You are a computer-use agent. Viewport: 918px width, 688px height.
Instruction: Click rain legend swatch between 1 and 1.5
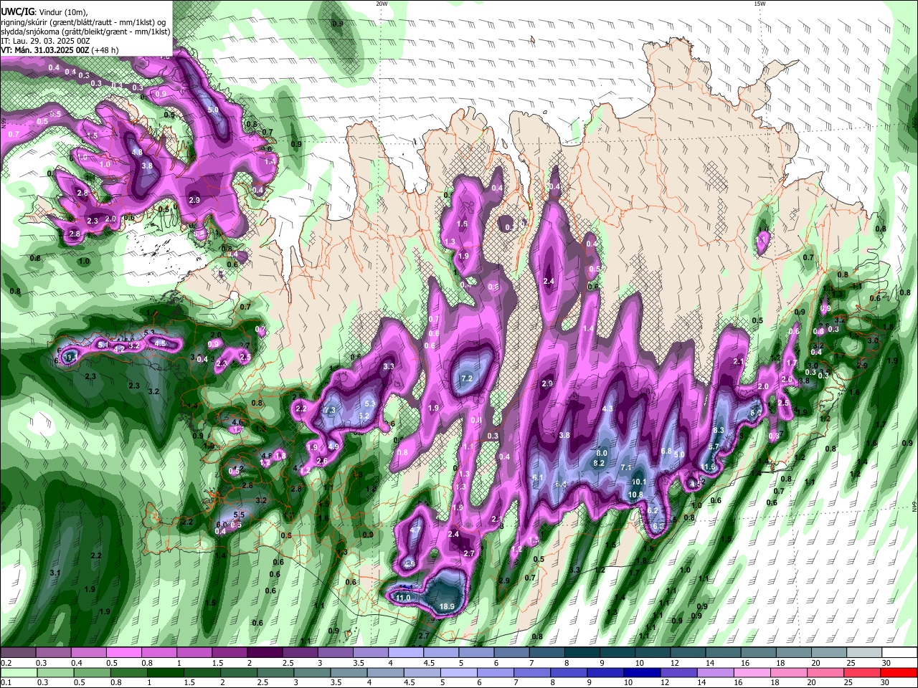(165, 673)
